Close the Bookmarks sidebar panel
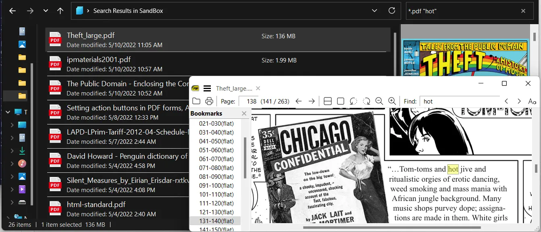541x232 pixels. tap(244, 114)
